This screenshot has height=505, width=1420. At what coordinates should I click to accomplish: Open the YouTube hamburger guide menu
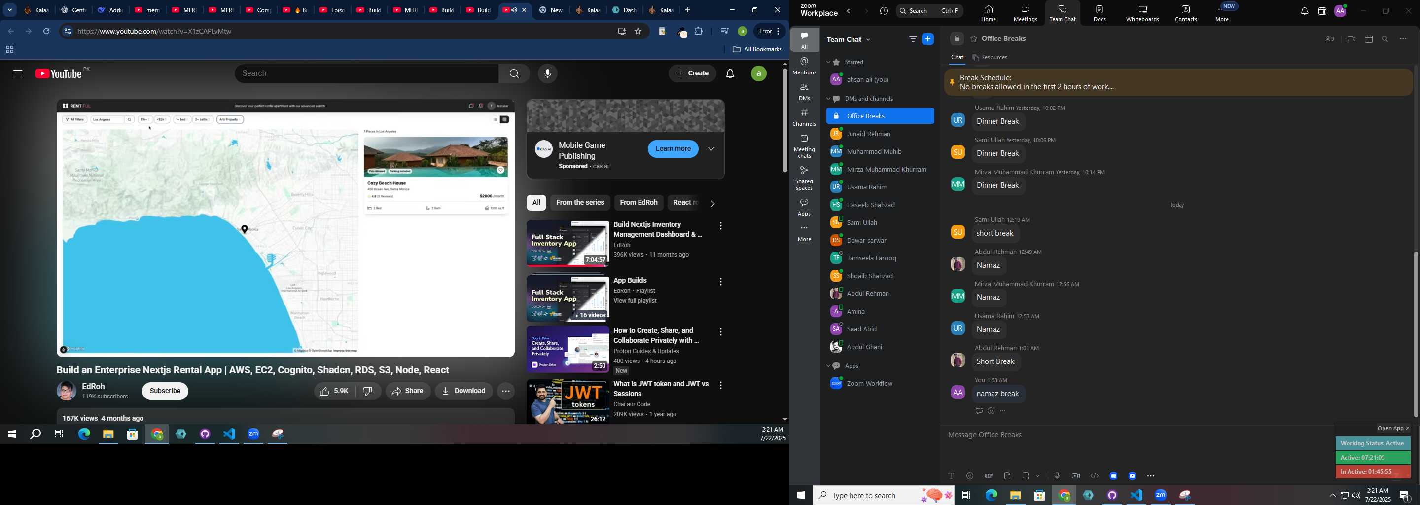18,73
